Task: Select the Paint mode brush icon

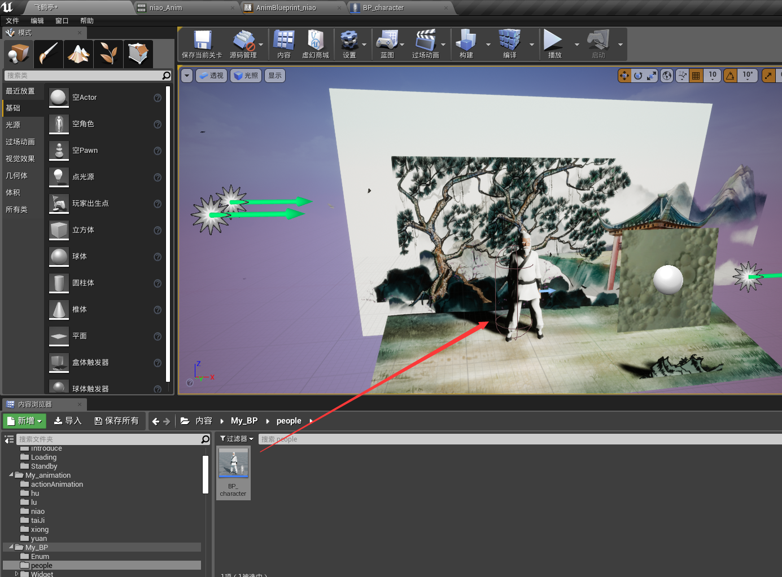Action: pos(48,54)
